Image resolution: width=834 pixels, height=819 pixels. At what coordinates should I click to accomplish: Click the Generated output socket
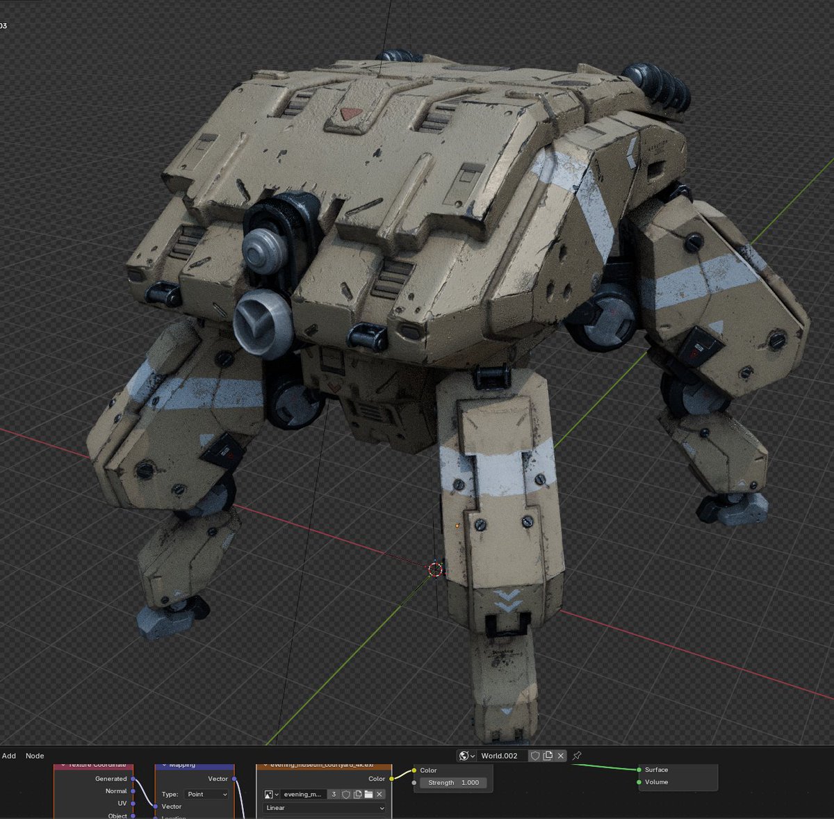pyautogui.click(x=133, y=779)
